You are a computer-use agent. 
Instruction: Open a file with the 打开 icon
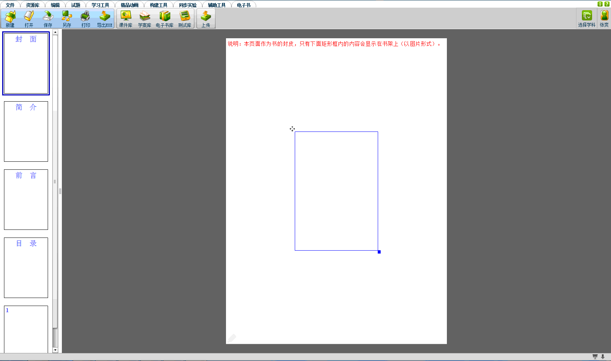[29, 19]
